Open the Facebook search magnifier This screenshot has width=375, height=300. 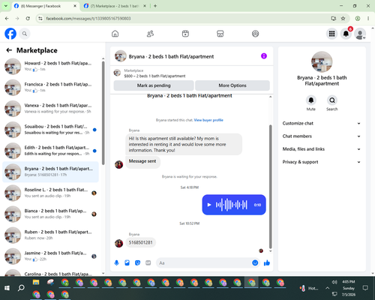tap(25, 34)
